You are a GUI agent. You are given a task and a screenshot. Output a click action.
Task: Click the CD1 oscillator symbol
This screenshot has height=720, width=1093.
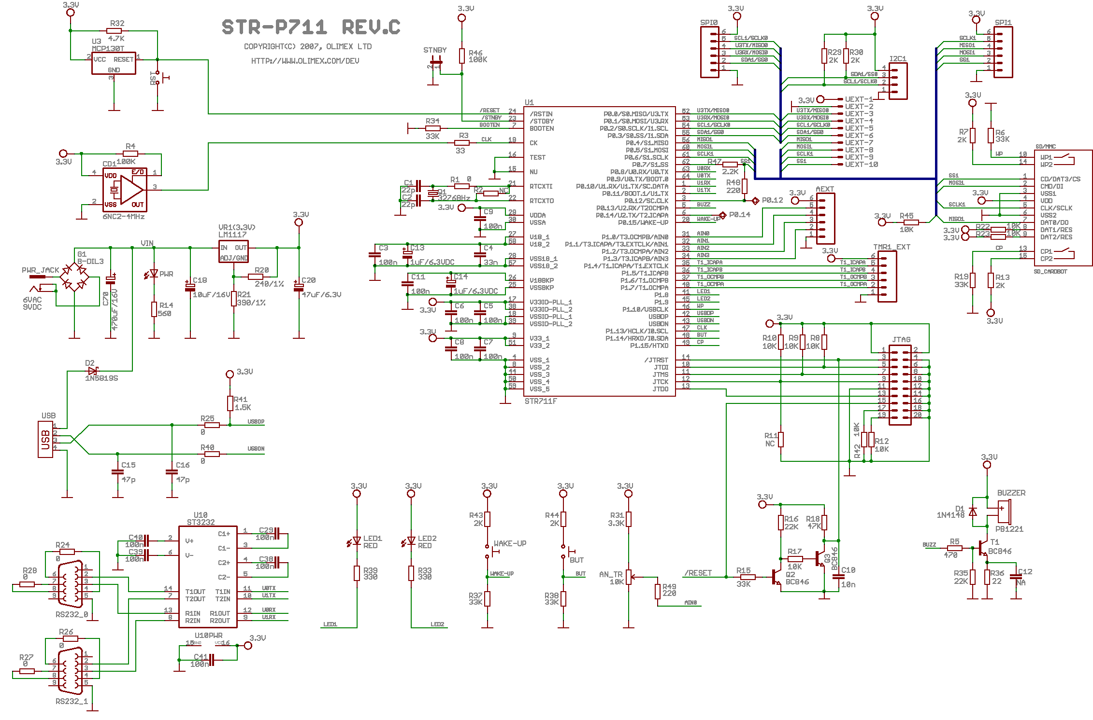[x=125, y=190]
